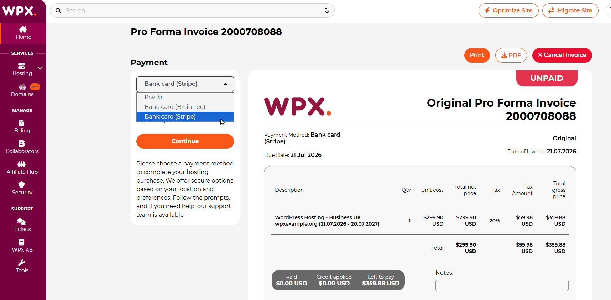This screenshot has height=300, width=611.
Task: Open WPX KB icon
Action: coord(21,242)
